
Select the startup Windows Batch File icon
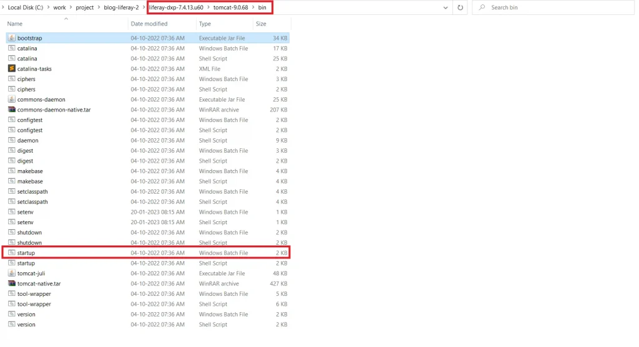pos(12,253)
